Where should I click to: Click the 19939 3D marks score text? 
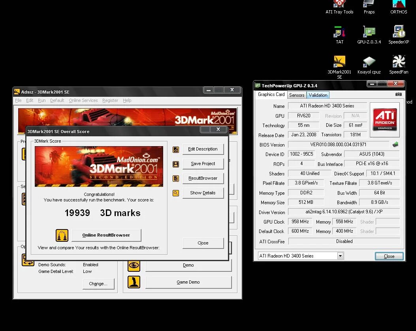(x=102, y=213)
